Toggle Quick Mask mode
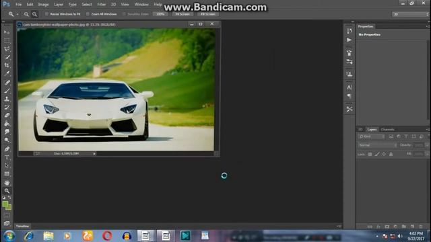 pos(7,215)
